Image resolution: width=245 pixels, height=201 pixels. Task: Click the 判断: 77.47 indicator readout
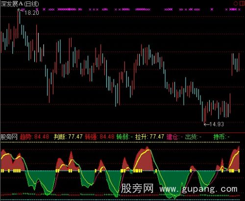tap(68, 137)
